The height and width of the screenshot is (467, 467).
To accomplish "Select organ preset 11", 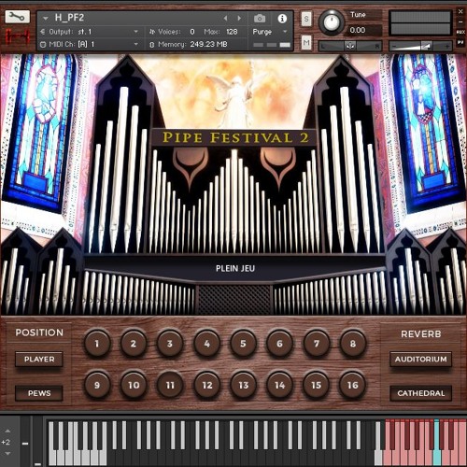I will [x=170, y=385].
